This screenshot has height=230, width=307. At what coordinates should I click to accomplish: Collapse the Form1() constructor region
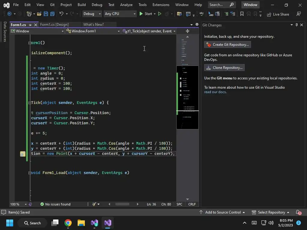pyautogui.click(x=30, y=43)
